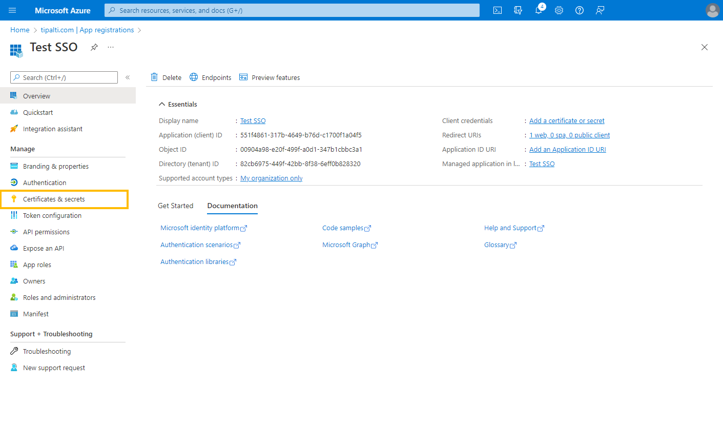Open Cloud Shell from the top bar

click(497, 10)
